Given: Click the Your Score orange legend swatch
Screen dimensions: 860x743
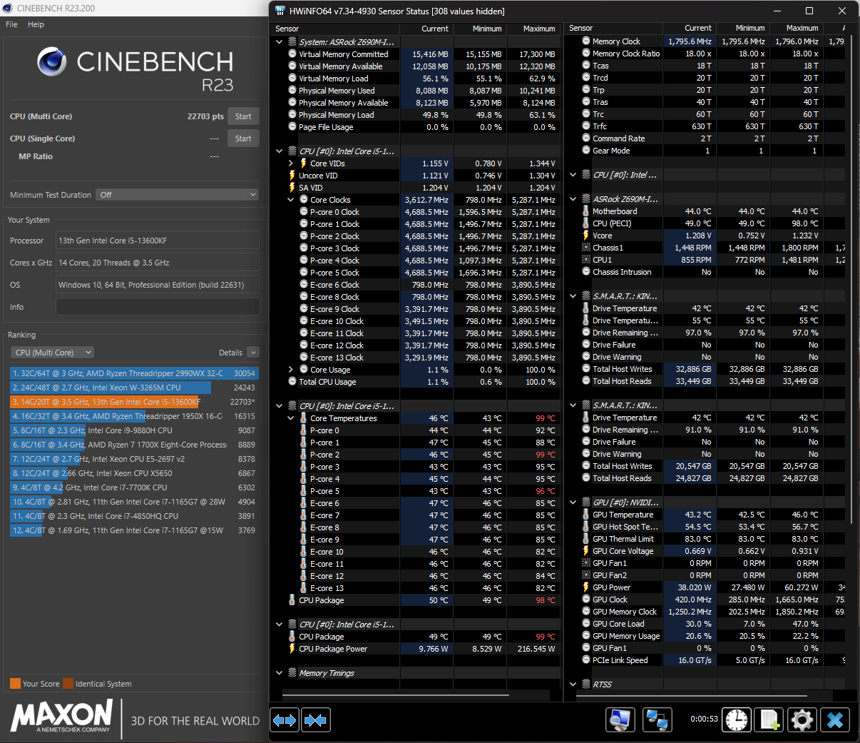Looking at the screenshot, I should pyautogui.click(x=15, y=684).
